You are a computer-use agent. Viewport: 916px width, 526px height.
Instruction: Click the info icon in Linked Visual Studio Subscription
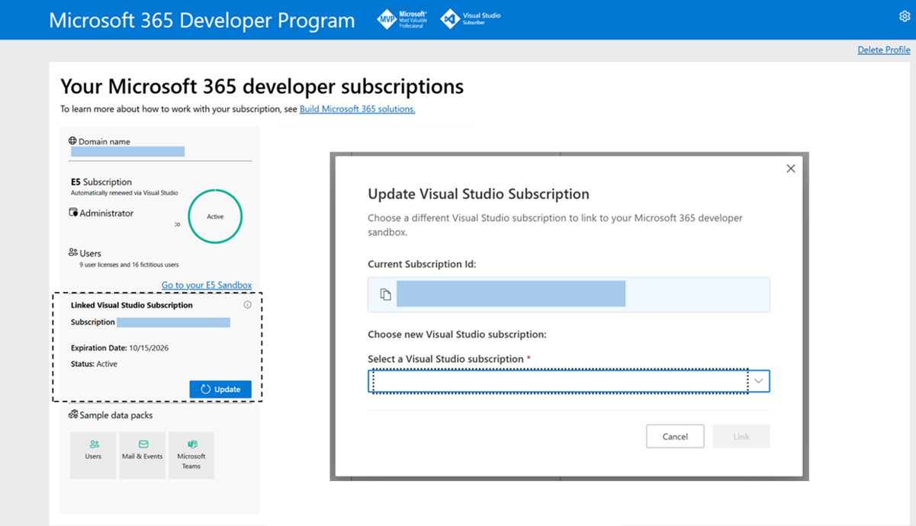point(247,305)
